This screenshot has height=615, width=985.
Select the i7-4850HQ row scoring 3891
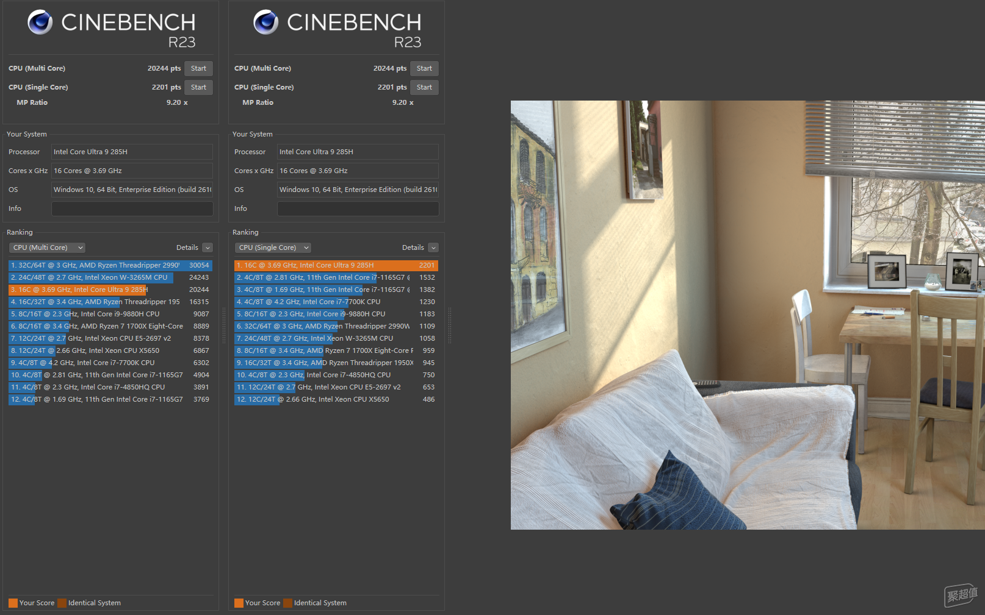point(110,387)
